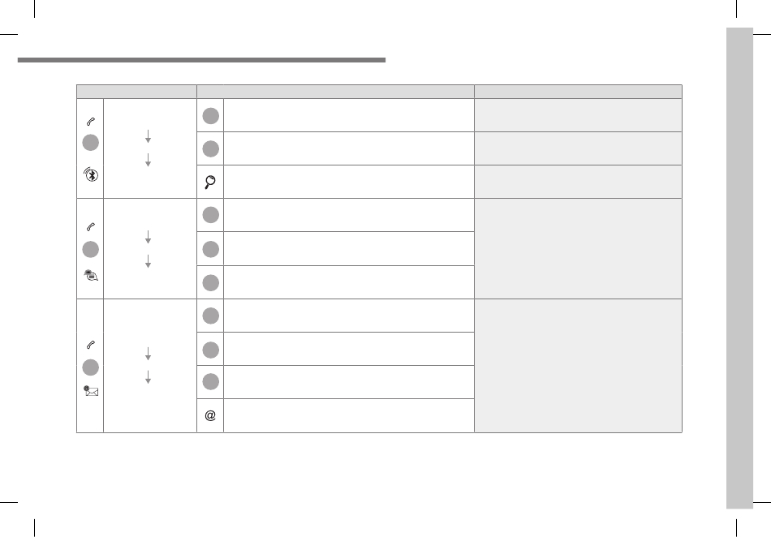Viewport: 771px width, 537px height.
Task: Select the magnifying glass search icon
Action: (210, 182)
